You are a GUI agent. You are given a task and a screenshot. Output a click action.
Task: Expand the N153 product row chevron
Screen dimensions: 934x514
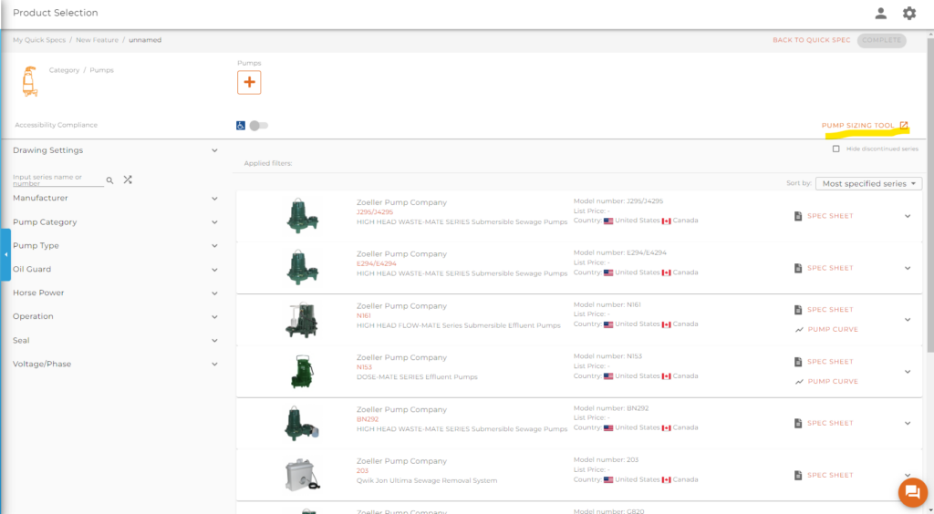tap(908, 372)
